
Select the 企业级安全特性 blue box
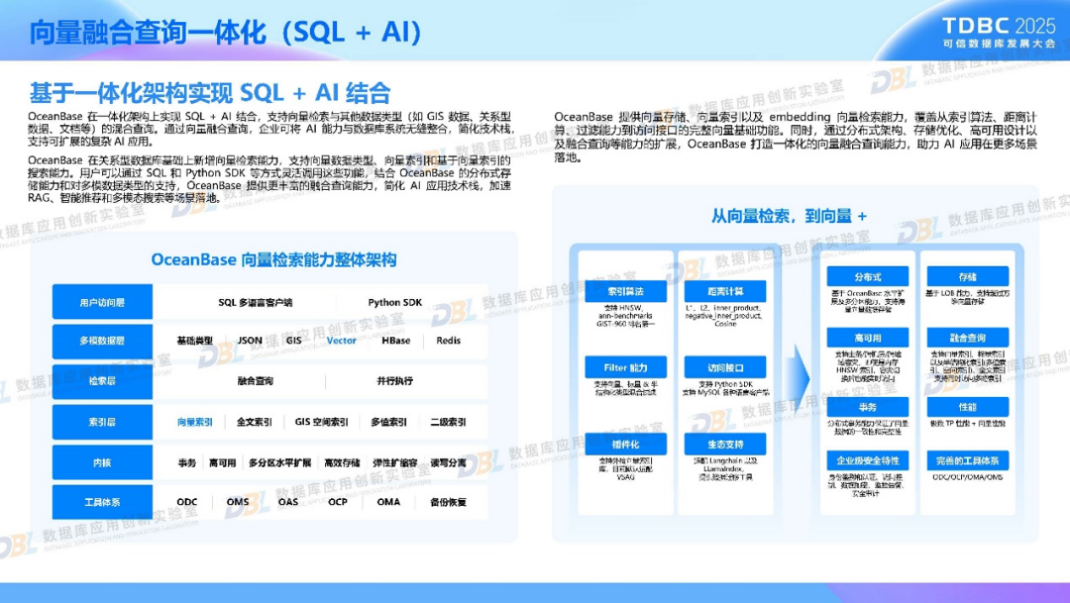click(x=868, y=460)
